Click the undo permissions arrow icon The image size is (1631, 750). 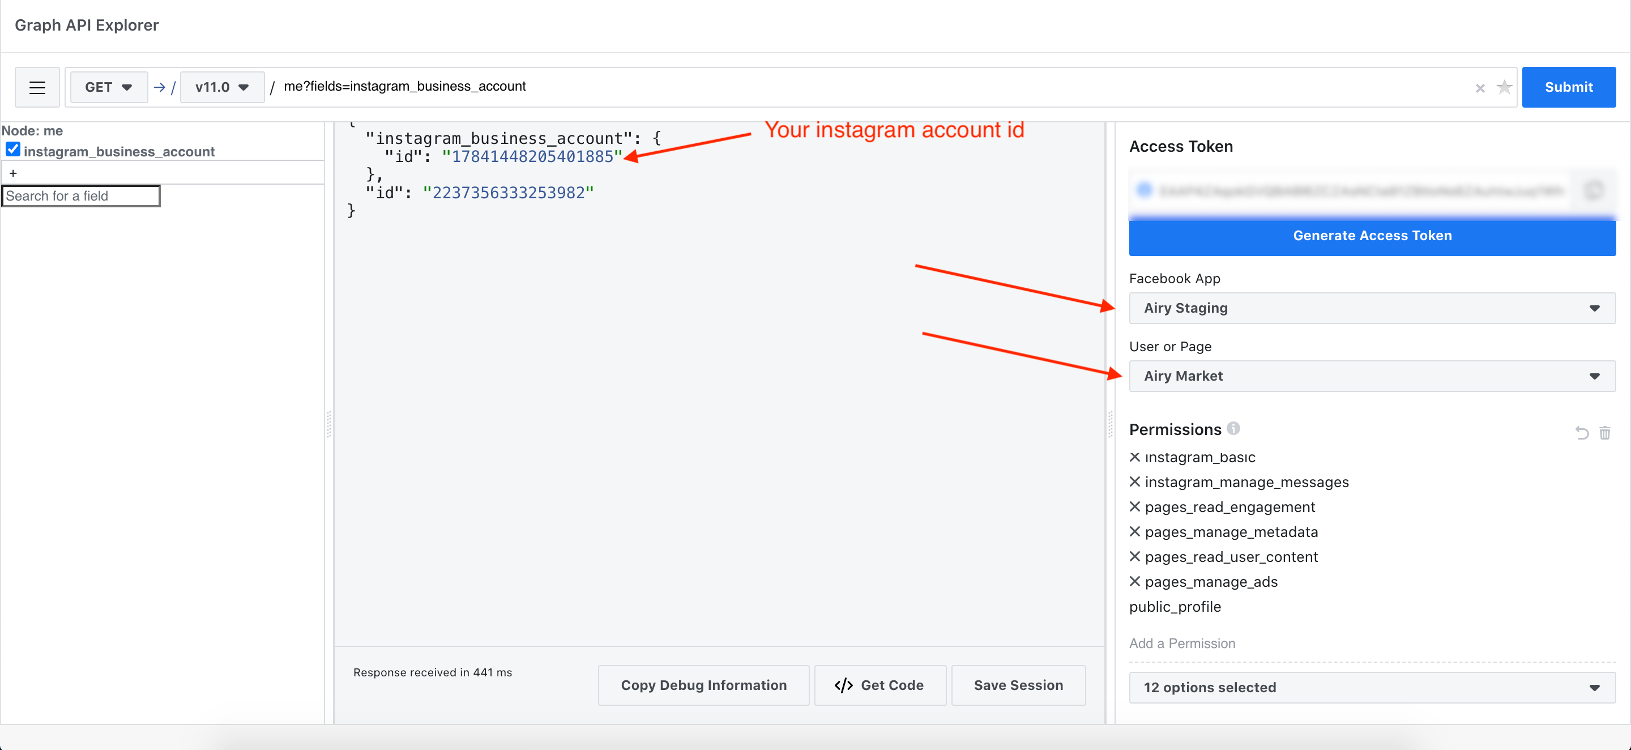(x=1582, y=433)
